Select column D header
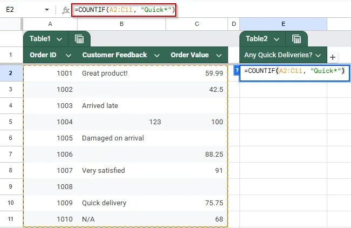The height and width of the screenshot is (228, 351). pos(233,24)
